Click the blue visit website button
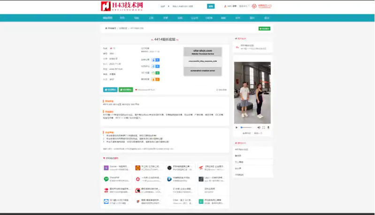Image resolution: width=375 pixels, height=215 pixels. pos(110,89)
